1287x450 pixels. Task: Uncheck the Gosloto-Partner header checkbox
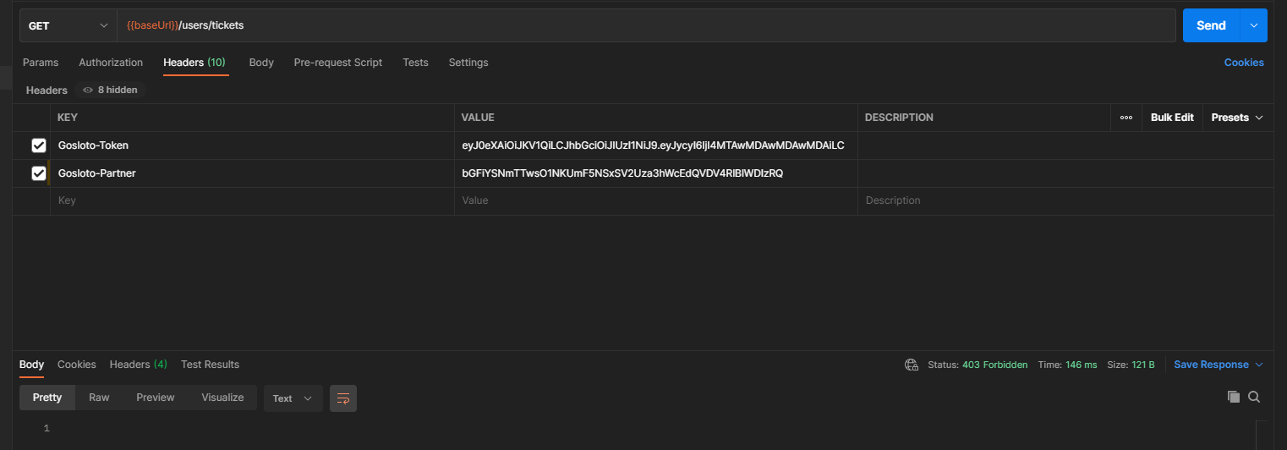(39, 173)
